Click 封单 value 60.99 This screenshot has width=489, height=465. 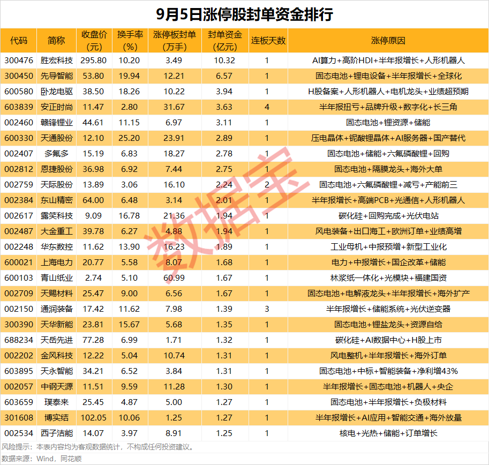coord(174,278)
